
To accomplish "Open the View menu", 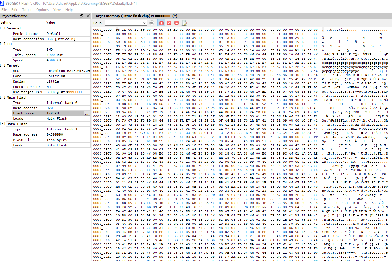I will (x=57, y=10).
